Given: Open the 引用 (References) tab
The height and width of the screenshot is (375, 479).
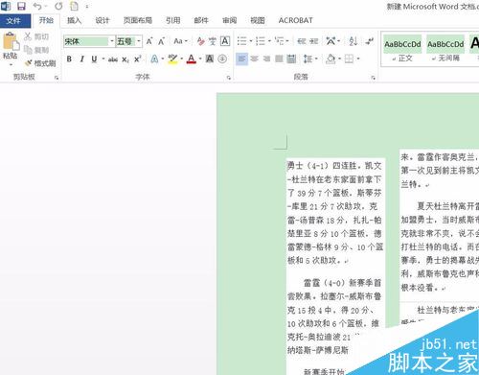Looking at the screenshot, I should [x=173, y=20].
